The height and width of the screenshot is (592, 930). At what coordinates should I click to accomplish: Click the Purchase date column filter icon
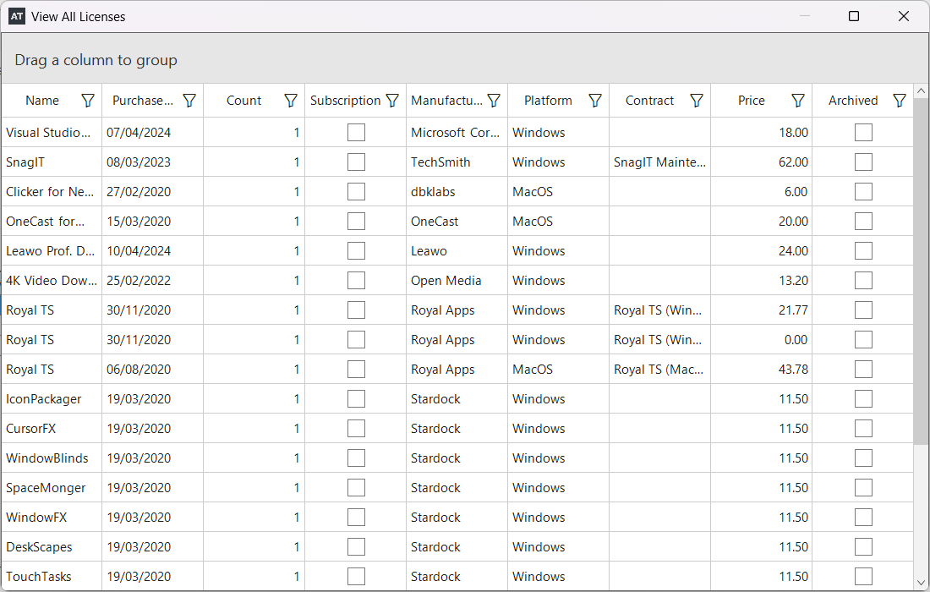(189, 101)
